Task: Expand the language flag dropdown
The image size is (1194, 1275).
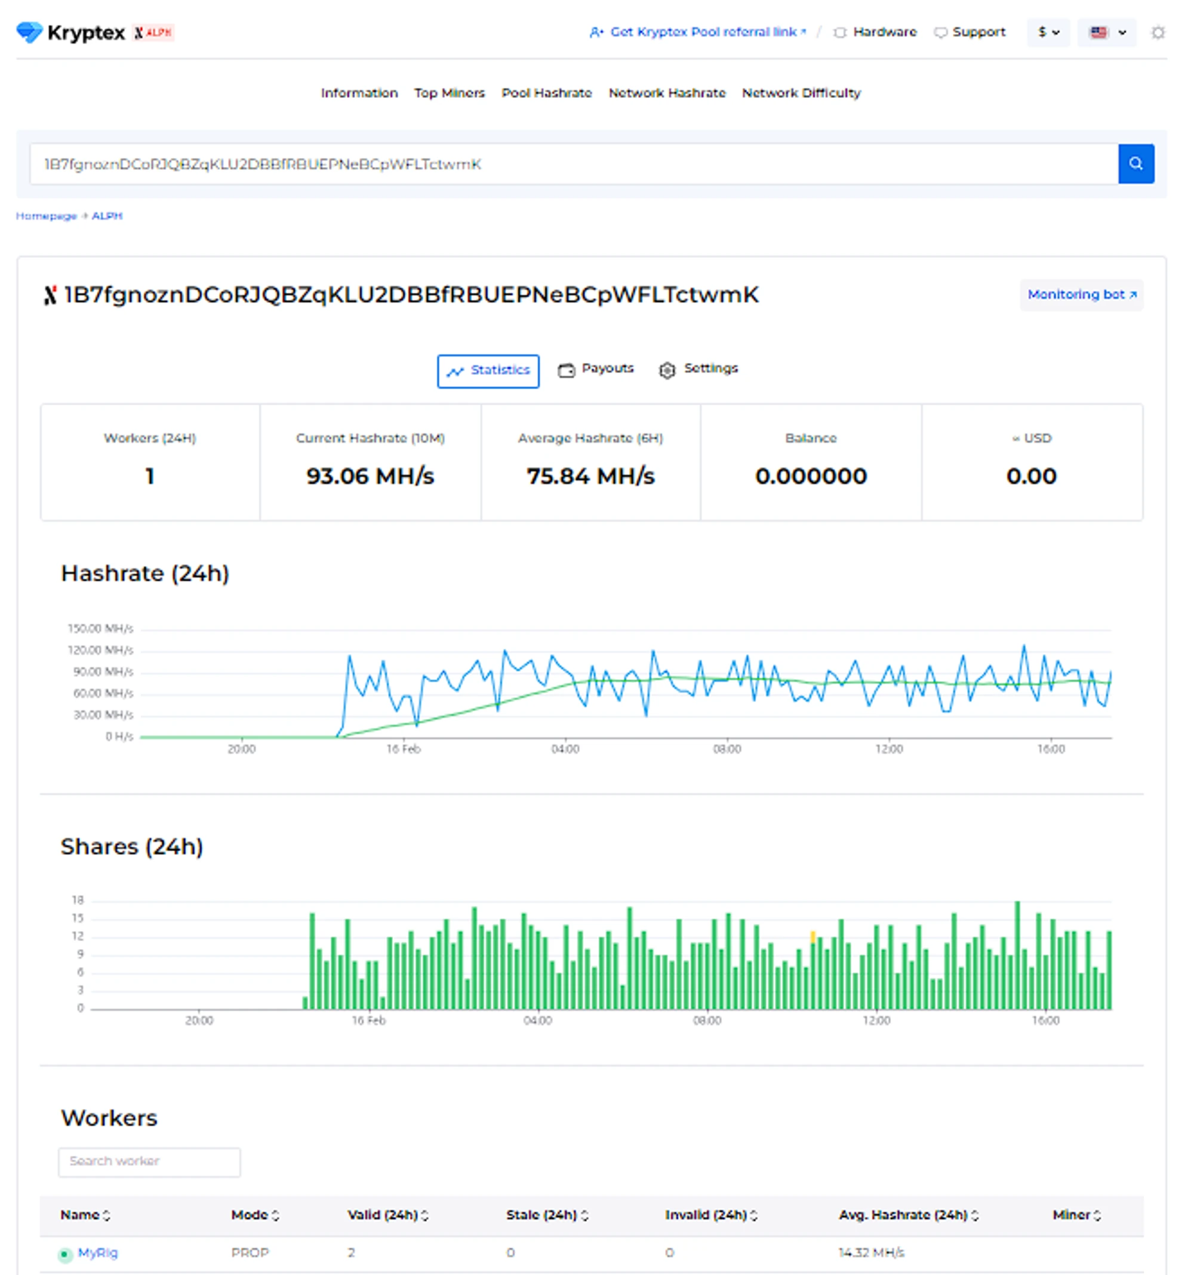Action: pyautogui.click(x=1107, y=32)
